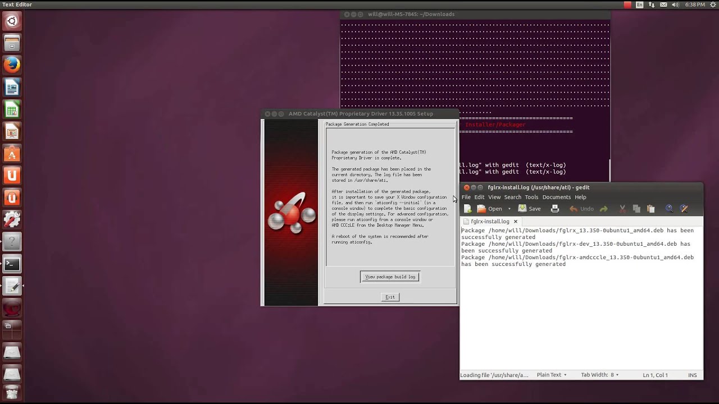Print the document from gedit toolbar
719x404 pixels.
(x=555, y=209)
